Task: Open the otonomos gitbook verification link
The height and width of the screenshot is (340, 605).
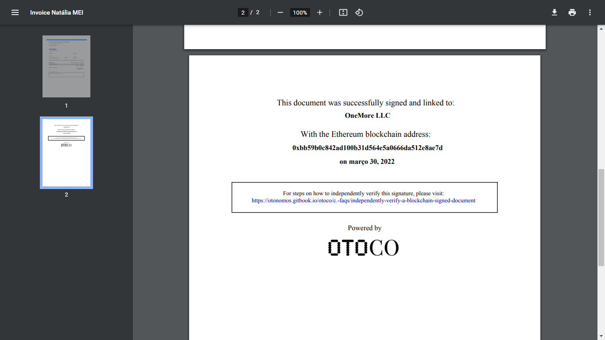Action: [364, 201]
